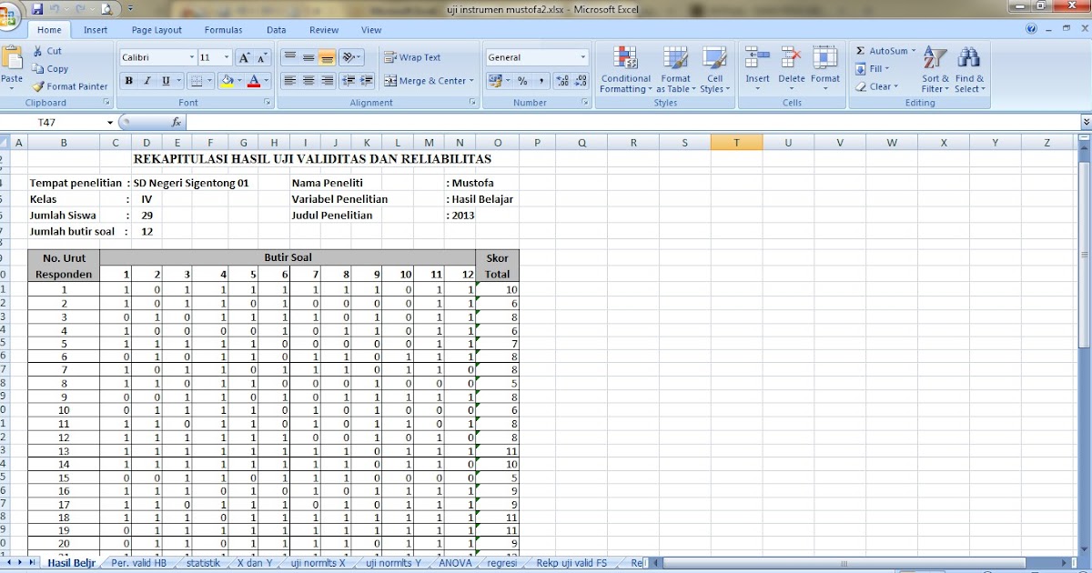Apply Comma Style format

[x=541, y=81]
